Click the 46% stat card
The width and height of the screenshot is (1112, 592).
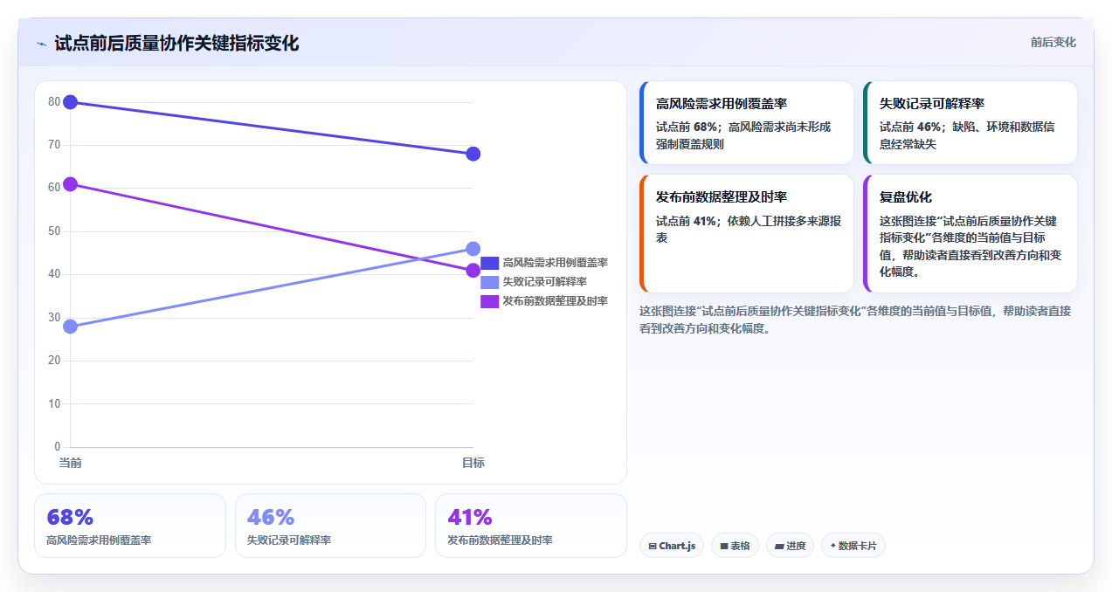click(x=330, y=526)
